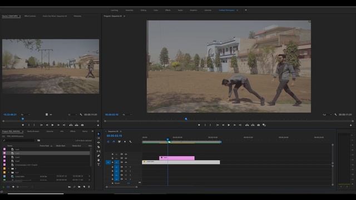Open Program monitor button editor plus icon
The image size is (356, 200).
(x=350, y=125)
